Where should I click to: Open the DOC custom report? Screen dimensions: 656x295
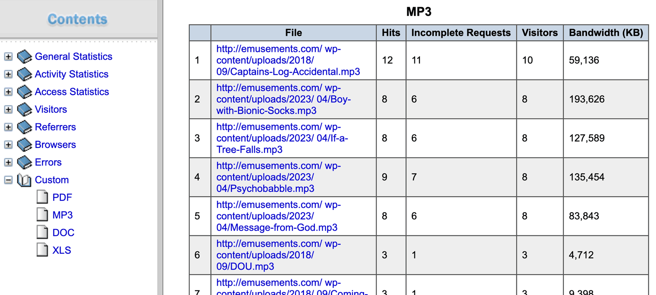click(x=63, y=233)
